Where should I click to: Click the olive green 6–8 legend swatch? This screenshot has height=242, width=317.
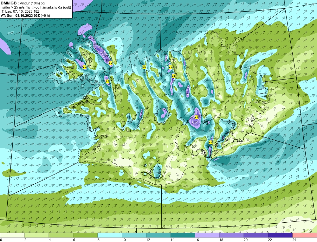(x=85, y=235)
